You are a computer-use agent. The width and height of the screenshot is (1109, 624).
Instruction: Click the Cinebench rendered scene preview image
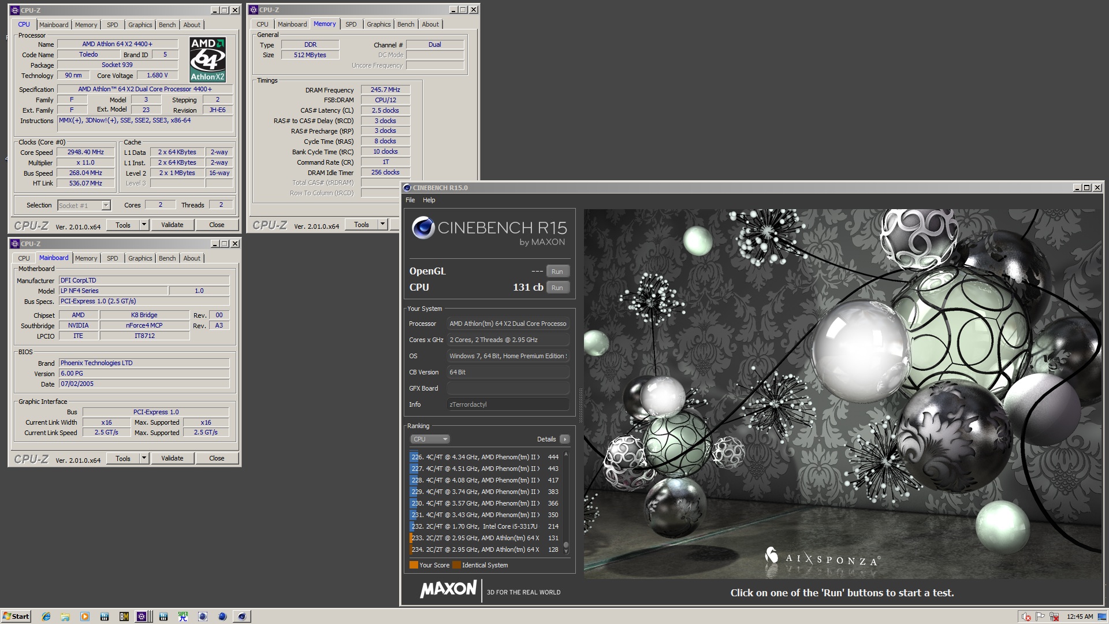842,393
